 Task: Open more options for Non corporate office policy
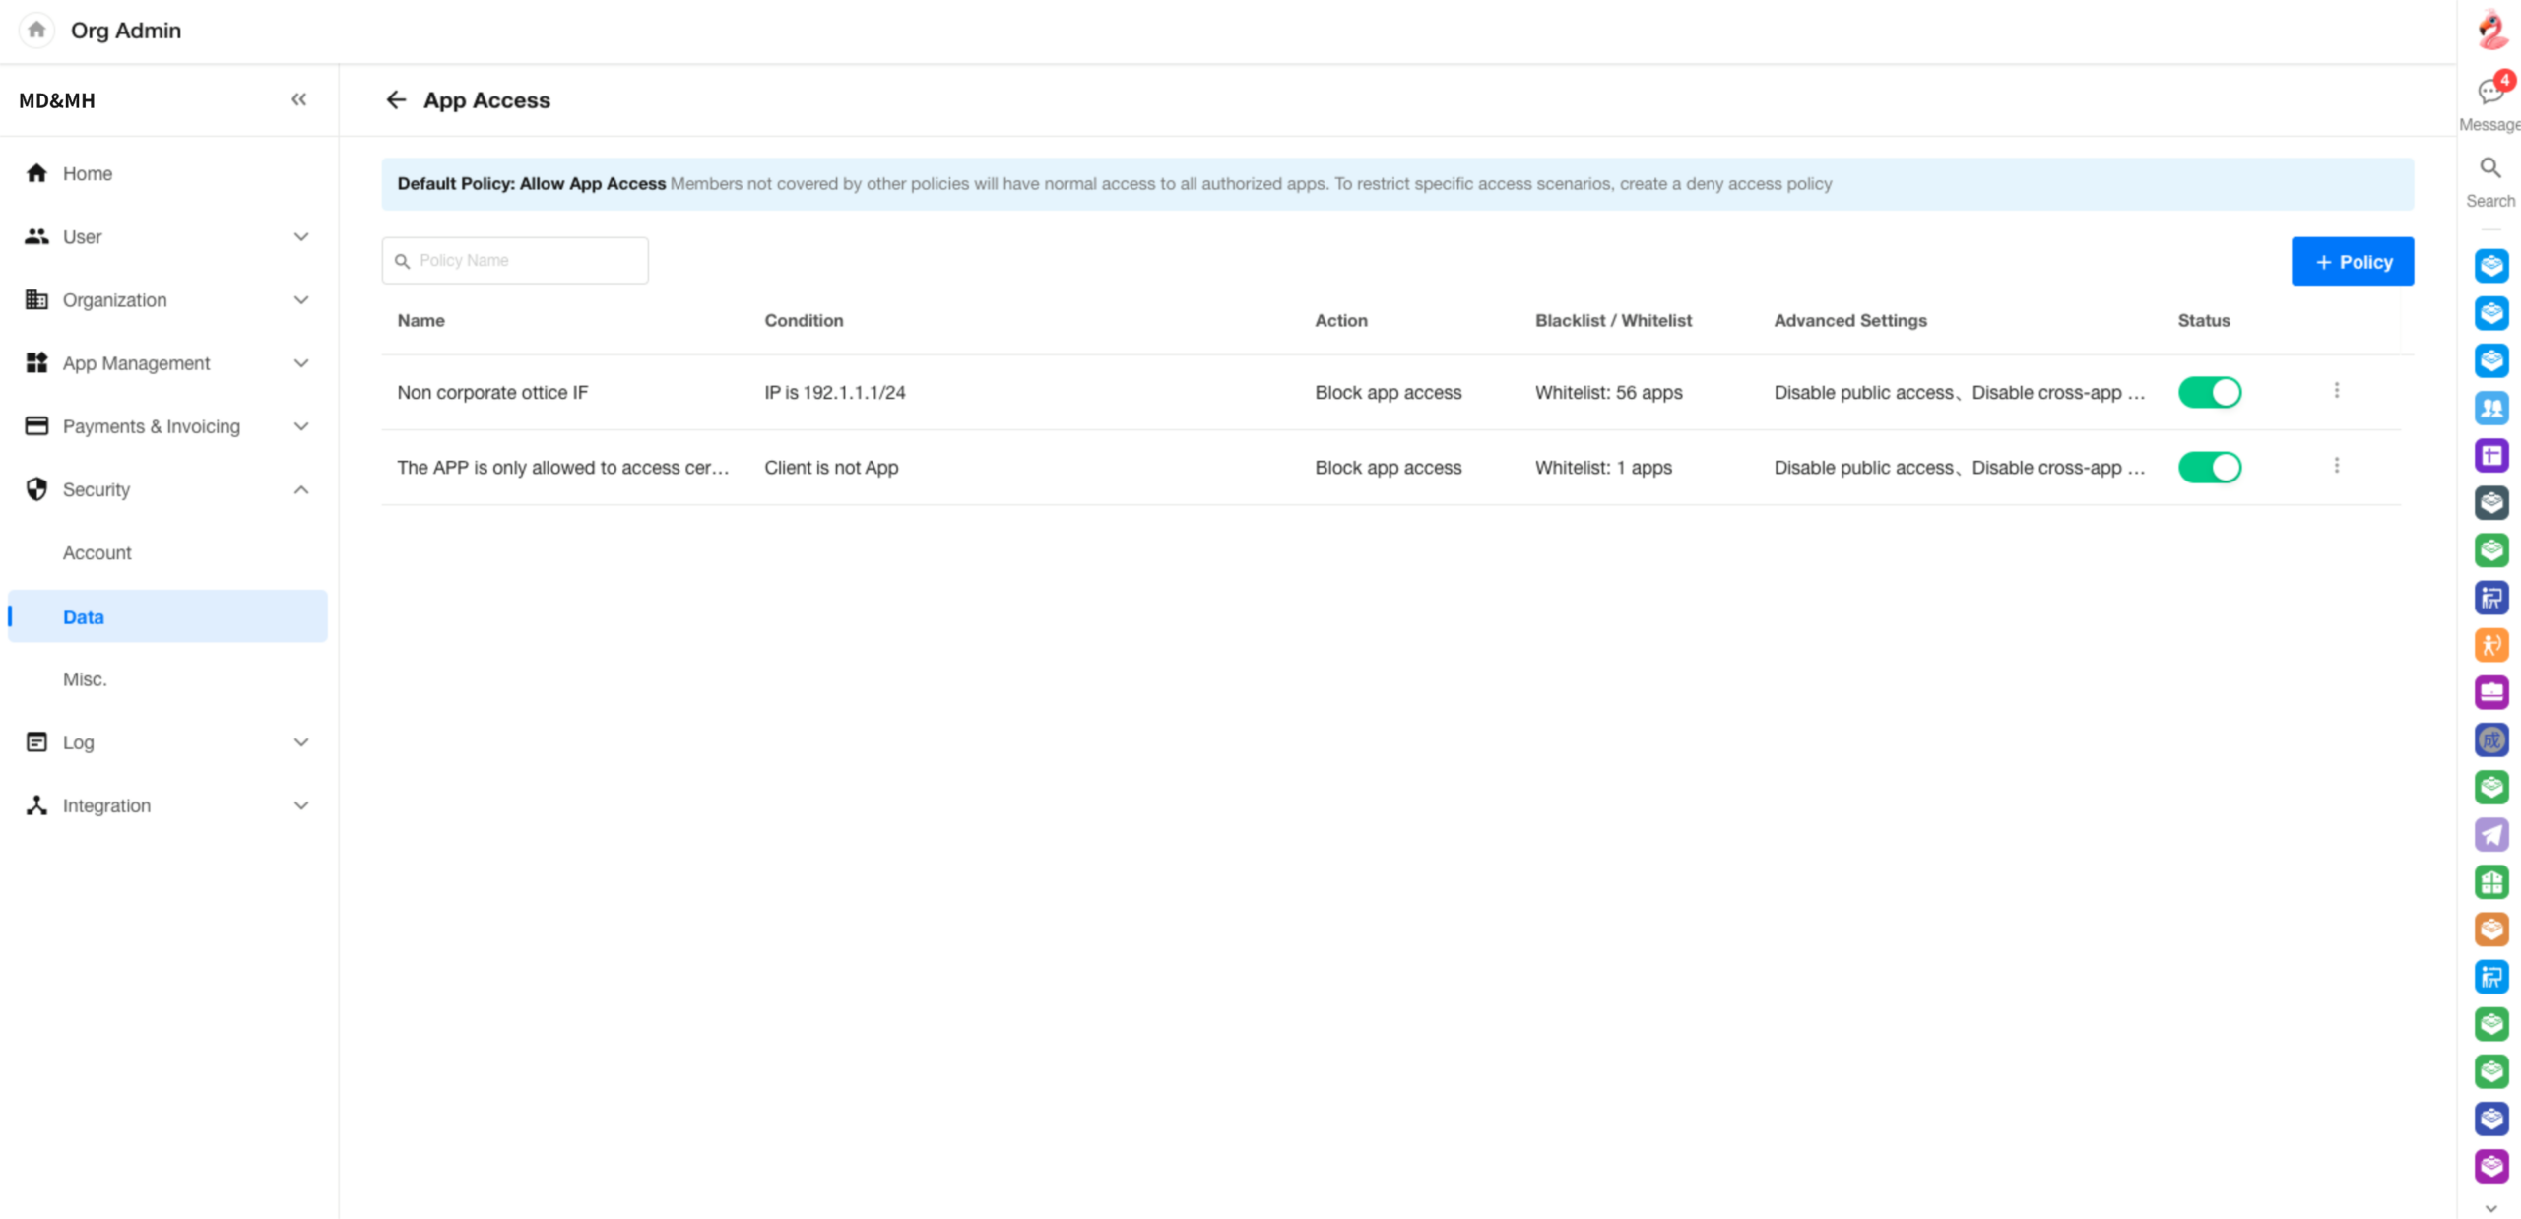point(2336,391)
